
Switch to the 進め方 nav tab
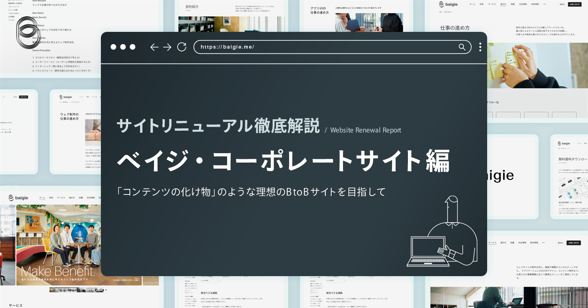[x=503, y=4]
